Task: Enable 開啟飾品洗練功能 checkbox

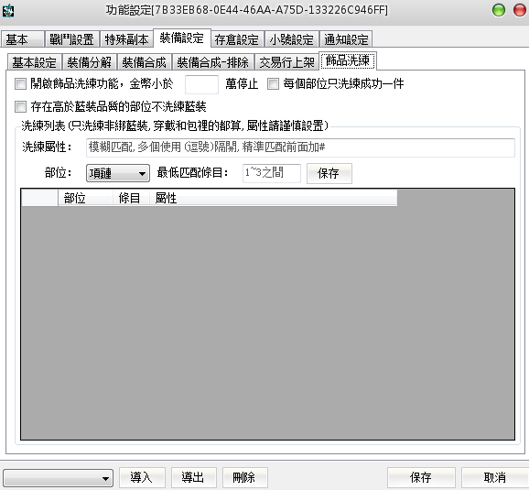Action: tap(20, 83)
